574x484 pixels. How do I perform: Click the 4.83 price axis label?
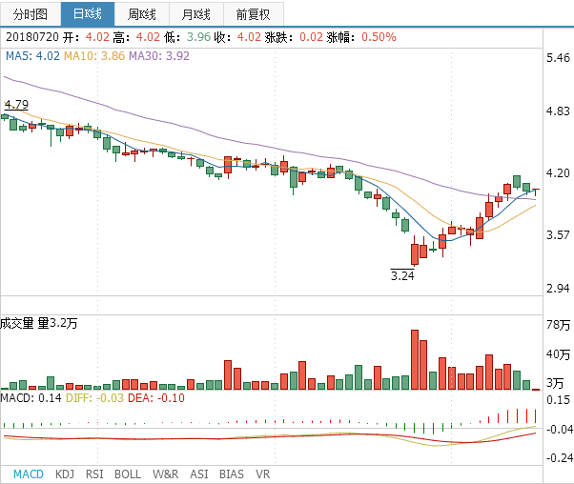click(558, 111)
